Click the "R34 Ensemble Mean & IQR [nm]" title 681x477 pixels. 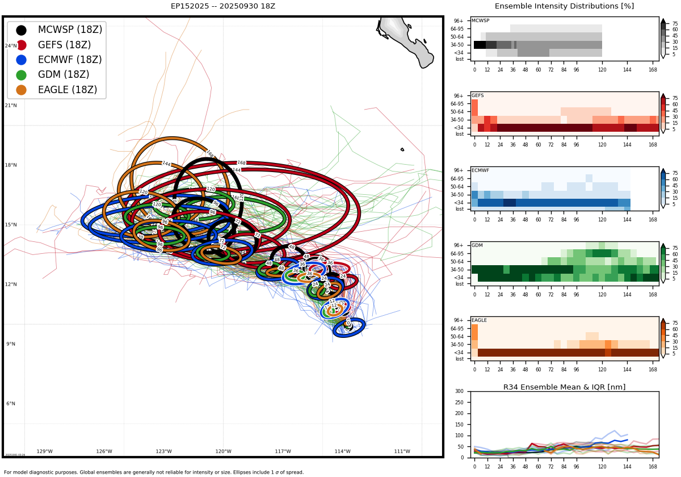pyautogui.click(x=564, y=387)
